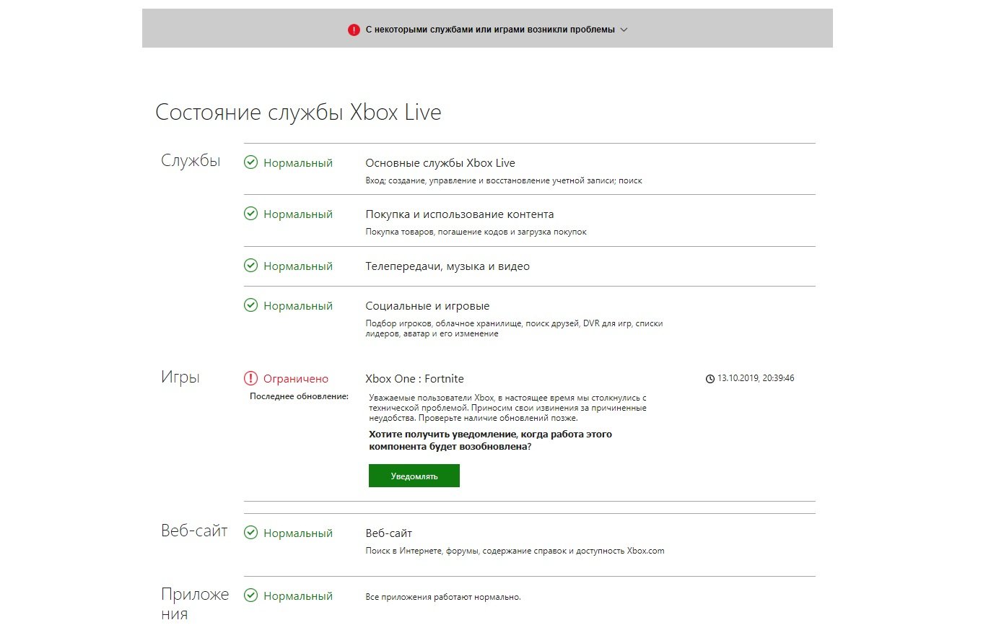This screenshot has height=633, width=991.
Task: Click Нормальный status in the Приложения row
Action: (x=298, y=596)
